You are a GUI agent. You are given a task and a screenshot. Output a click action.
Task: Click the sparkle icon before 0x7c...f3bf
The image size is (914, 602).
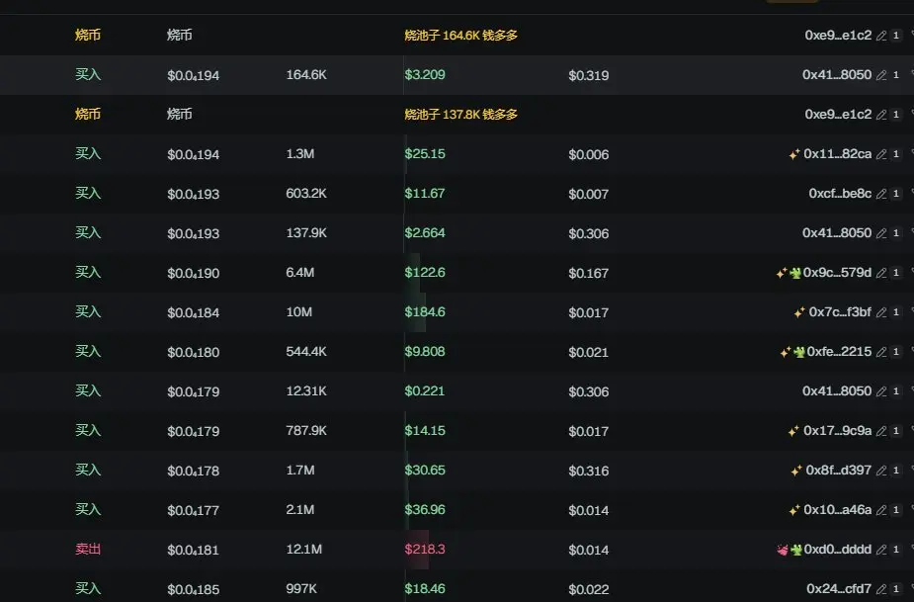tap(799, 312)
